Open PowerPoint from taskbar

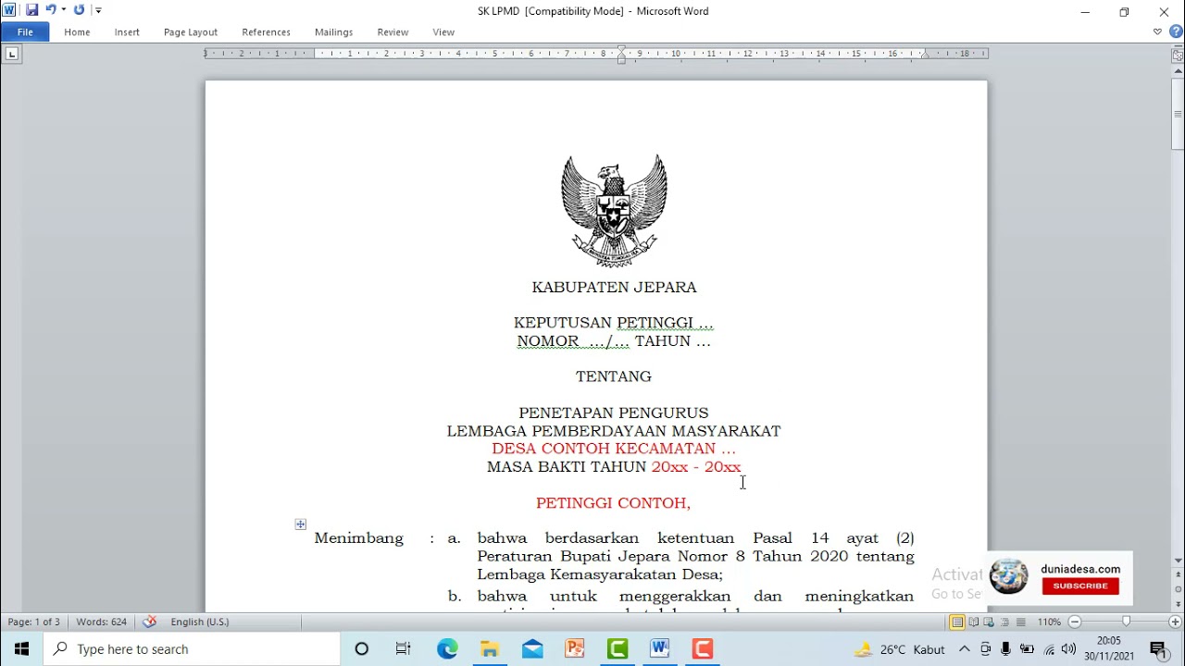pos(575,649)
